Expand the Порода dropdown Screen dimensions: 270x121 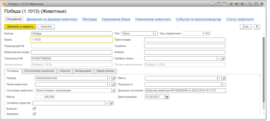pyautogui.click(x=110, y=78)
